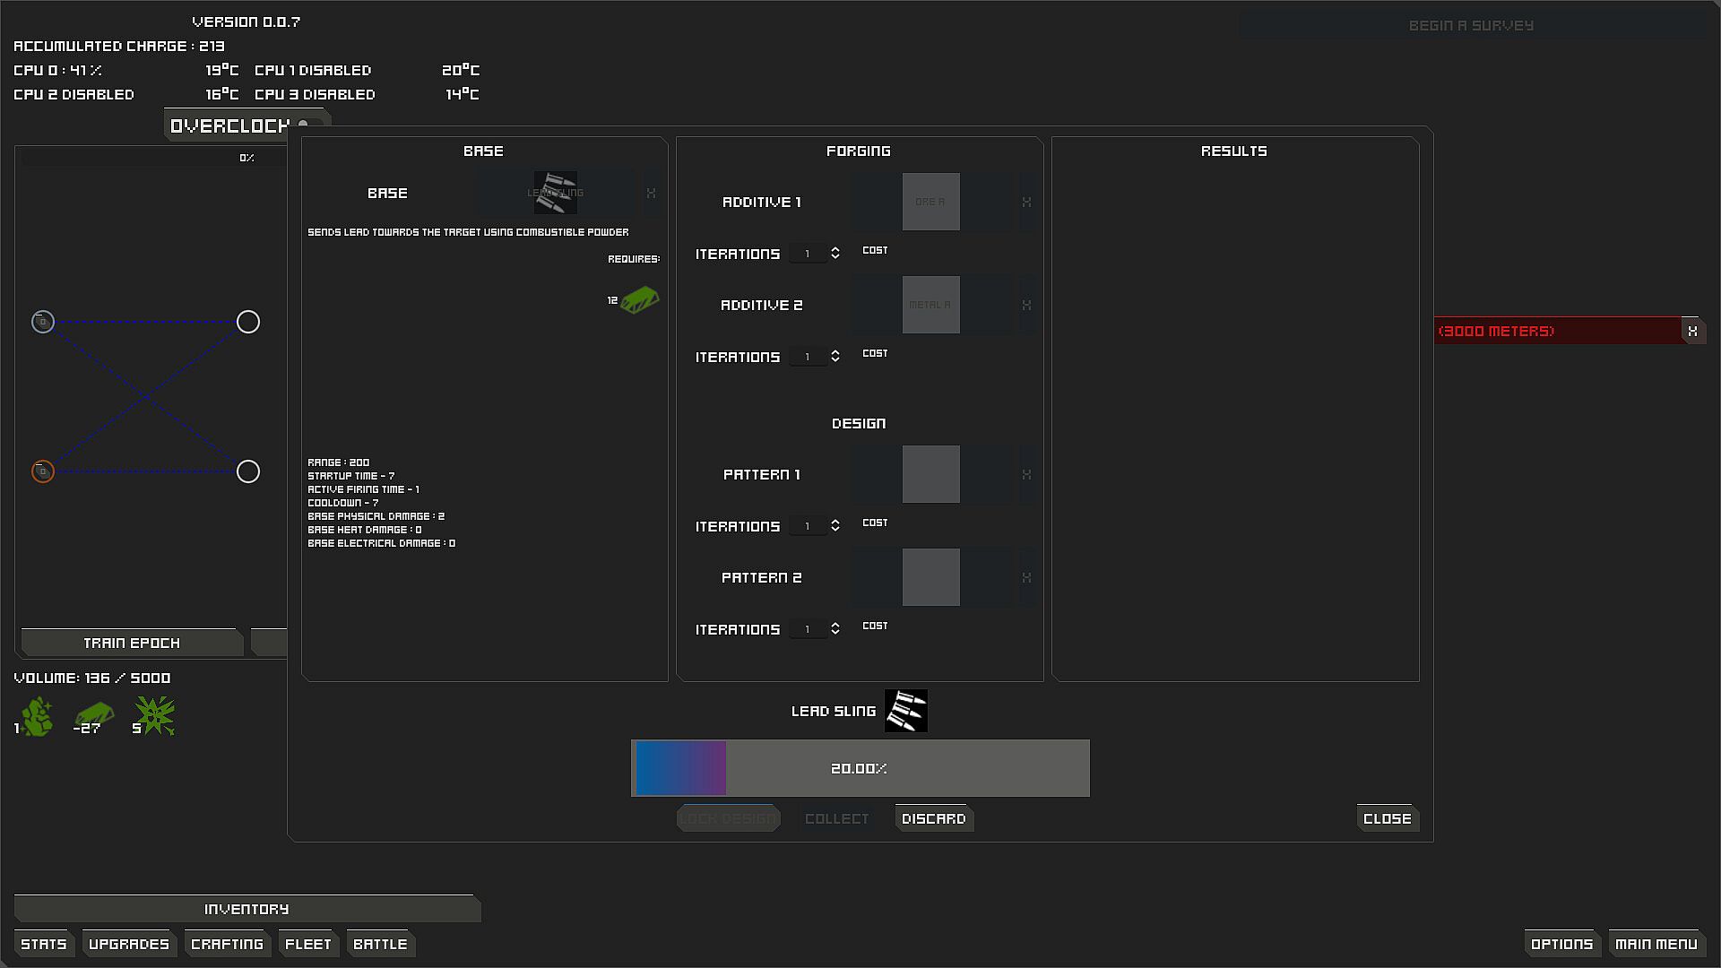Adjust Pattern 1 iterations stepper arrows
Screen dimensions: 1721x968
pos(835,526)
